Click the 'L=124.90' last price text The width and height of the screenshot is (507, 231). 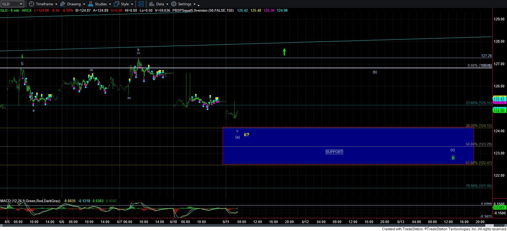[41, 10]
